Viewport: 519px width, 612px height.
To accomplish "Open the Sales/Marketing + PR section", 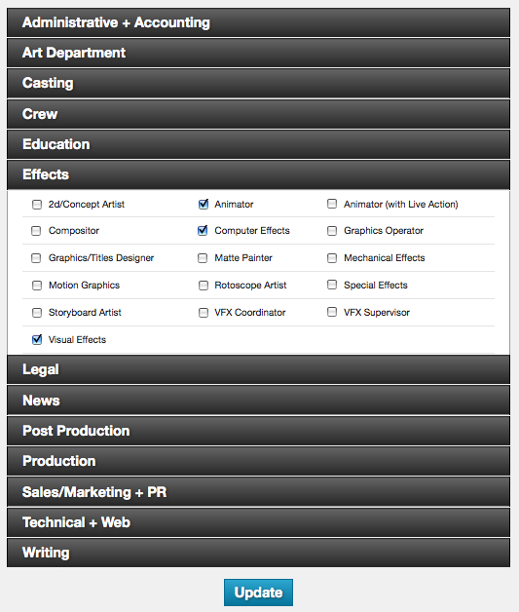I will [x=258, y=492].
